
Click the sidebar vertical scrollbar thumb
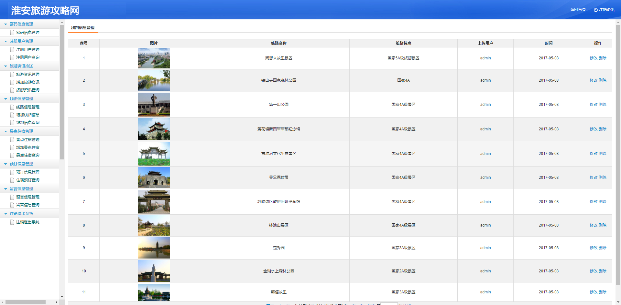point(62,92)
